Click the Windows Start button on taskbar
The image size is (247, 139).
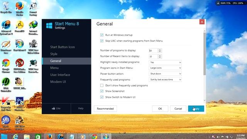(x=4, y=136)
